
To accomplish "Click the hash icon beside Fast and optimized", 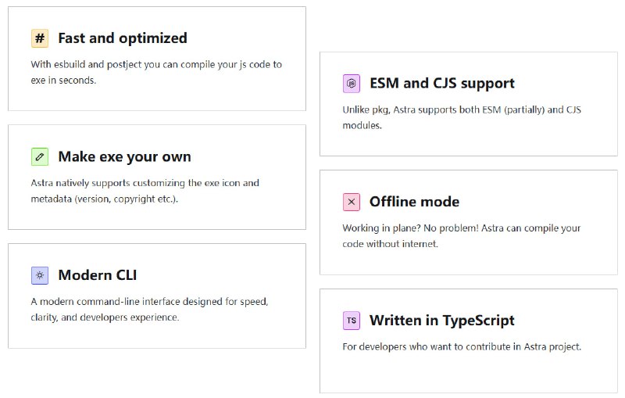I will click(40, 38).
